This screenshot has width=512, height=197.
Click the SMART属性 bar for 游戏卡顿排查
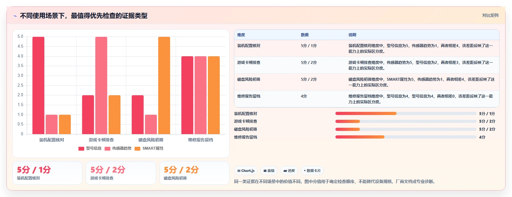coord(114,115)
